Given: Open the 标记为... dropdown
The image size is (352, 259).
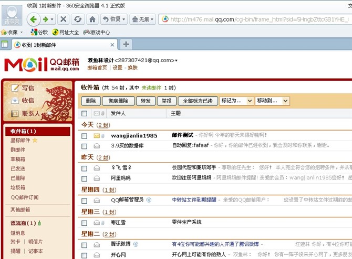Looking at the screenshot, I should pyautogui.click(x=236, y=101).
